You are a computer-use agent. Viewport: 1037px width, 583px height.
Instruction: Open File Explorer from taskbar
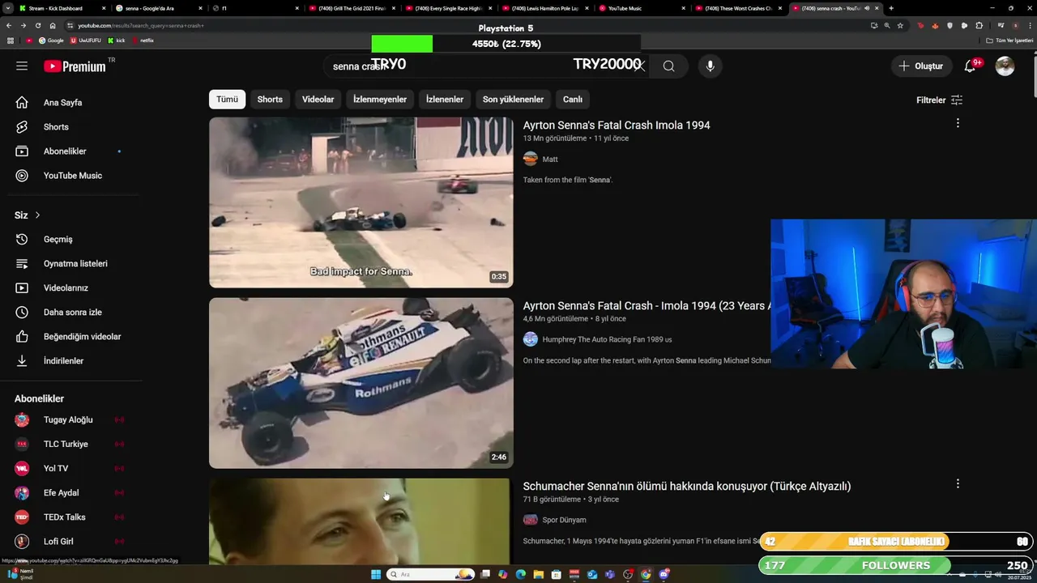pyautogui.click(x=538, y=574)
